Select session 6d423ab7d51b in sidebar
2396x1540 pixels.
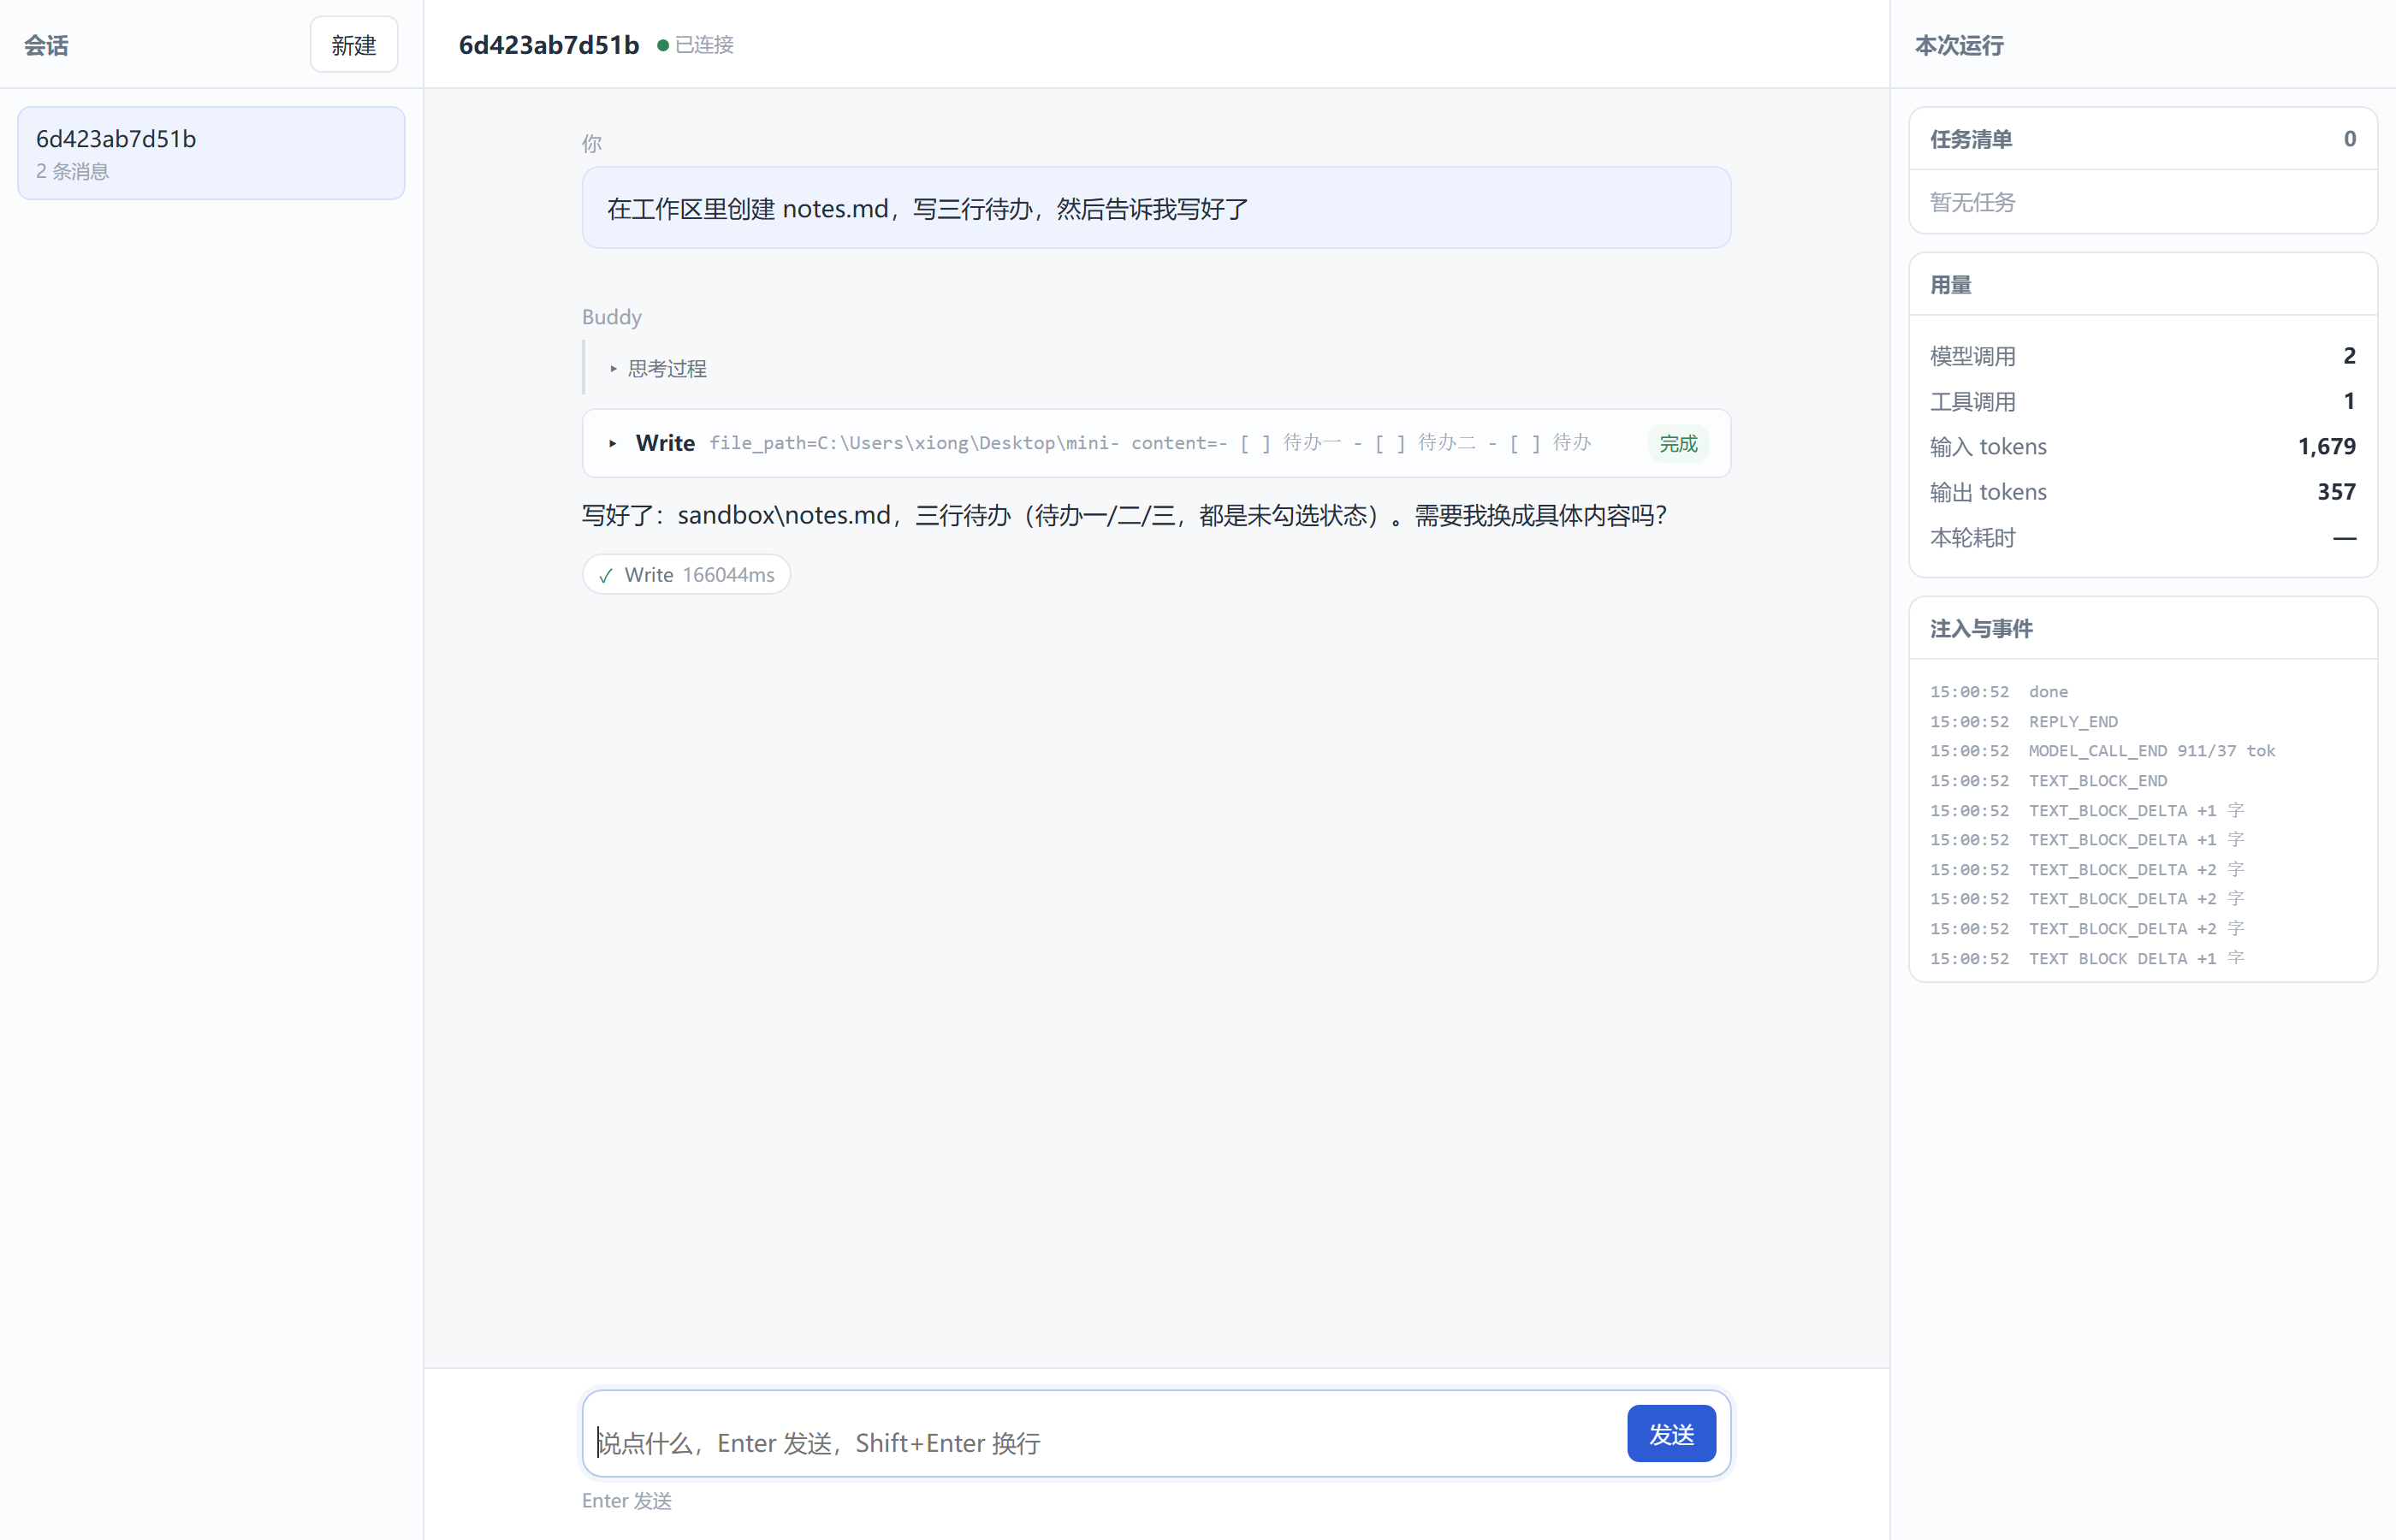pyautogui.click(x=211, y=153)
